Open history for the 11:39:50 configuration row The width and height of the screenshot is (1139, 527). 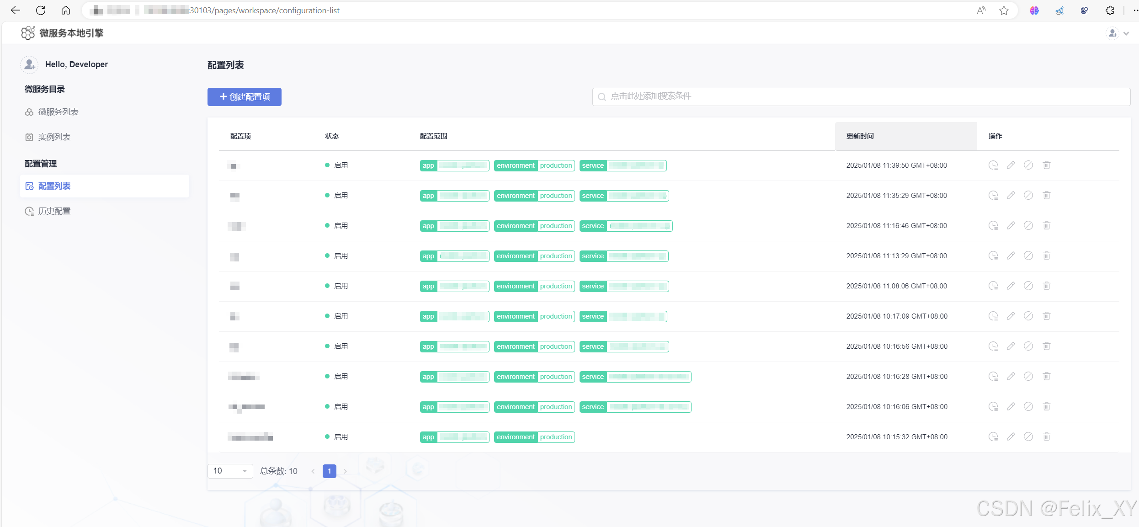pos(993,165)
